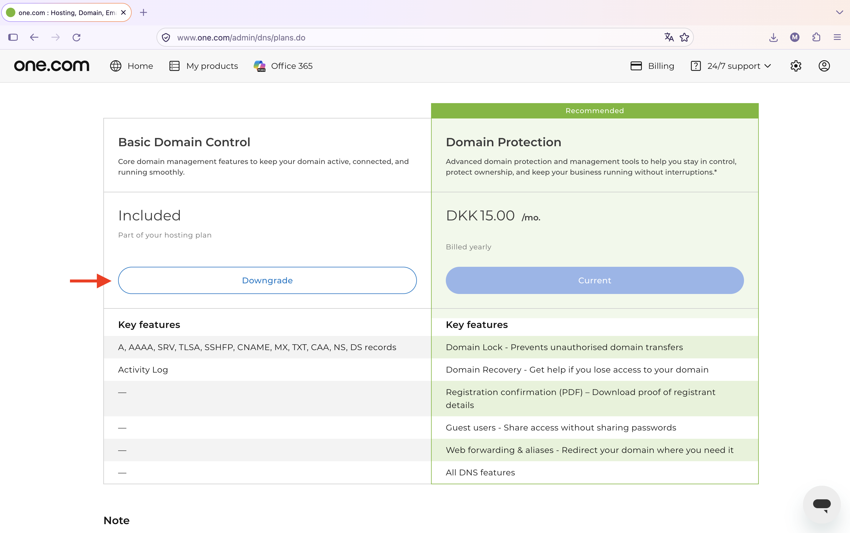Reload the page
The image size is (850, 533).
[76, 37]
